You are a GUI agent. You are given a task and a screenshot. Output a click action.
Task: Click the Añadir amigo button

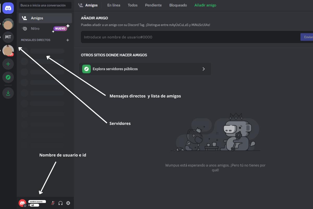(205, 5)
